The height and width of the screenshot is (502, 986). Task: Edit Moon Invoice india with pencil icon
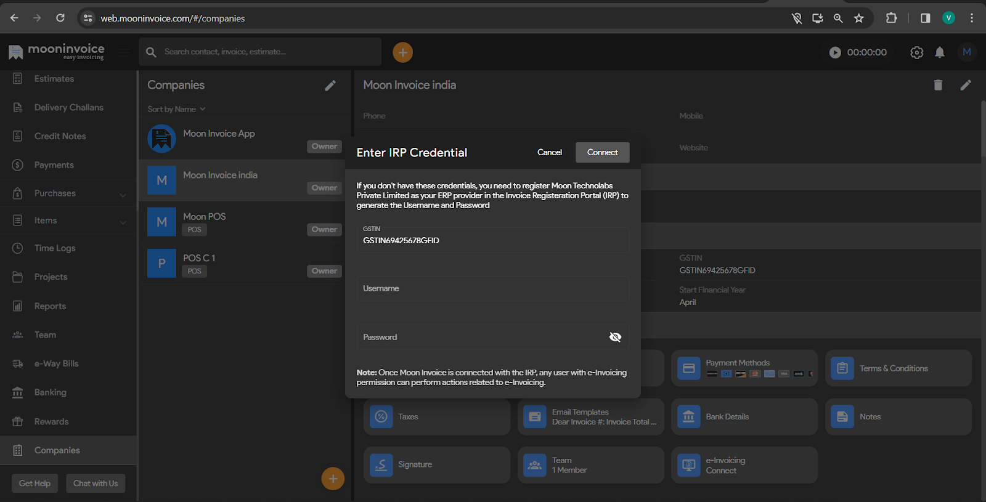point(966,85)
